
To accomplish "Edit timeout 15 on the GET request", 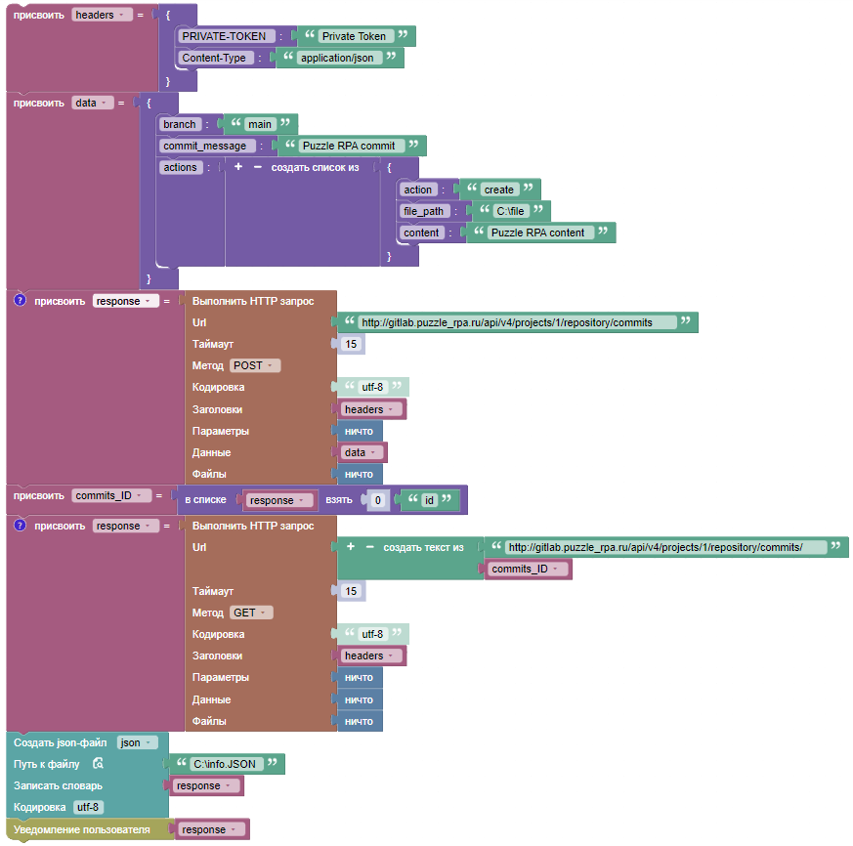I will click(351, 591).
